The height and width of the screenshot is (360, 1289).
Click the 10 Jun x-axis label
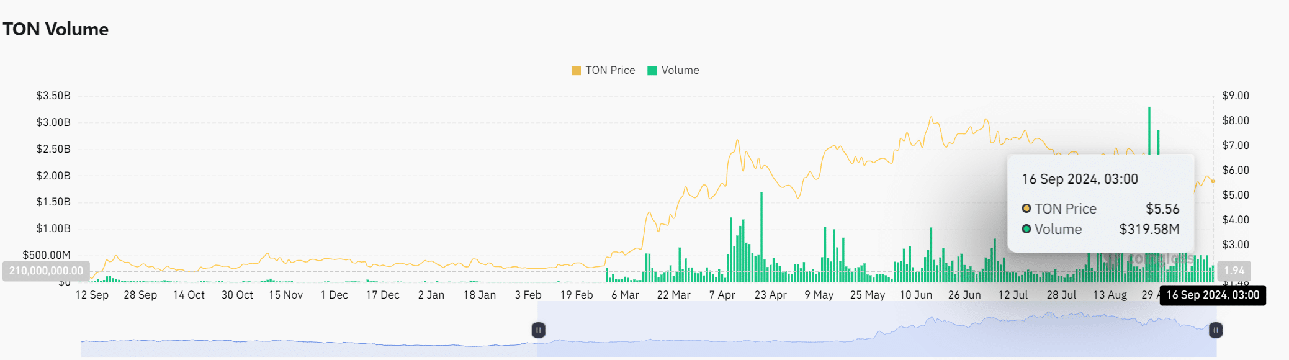(915, 295)
